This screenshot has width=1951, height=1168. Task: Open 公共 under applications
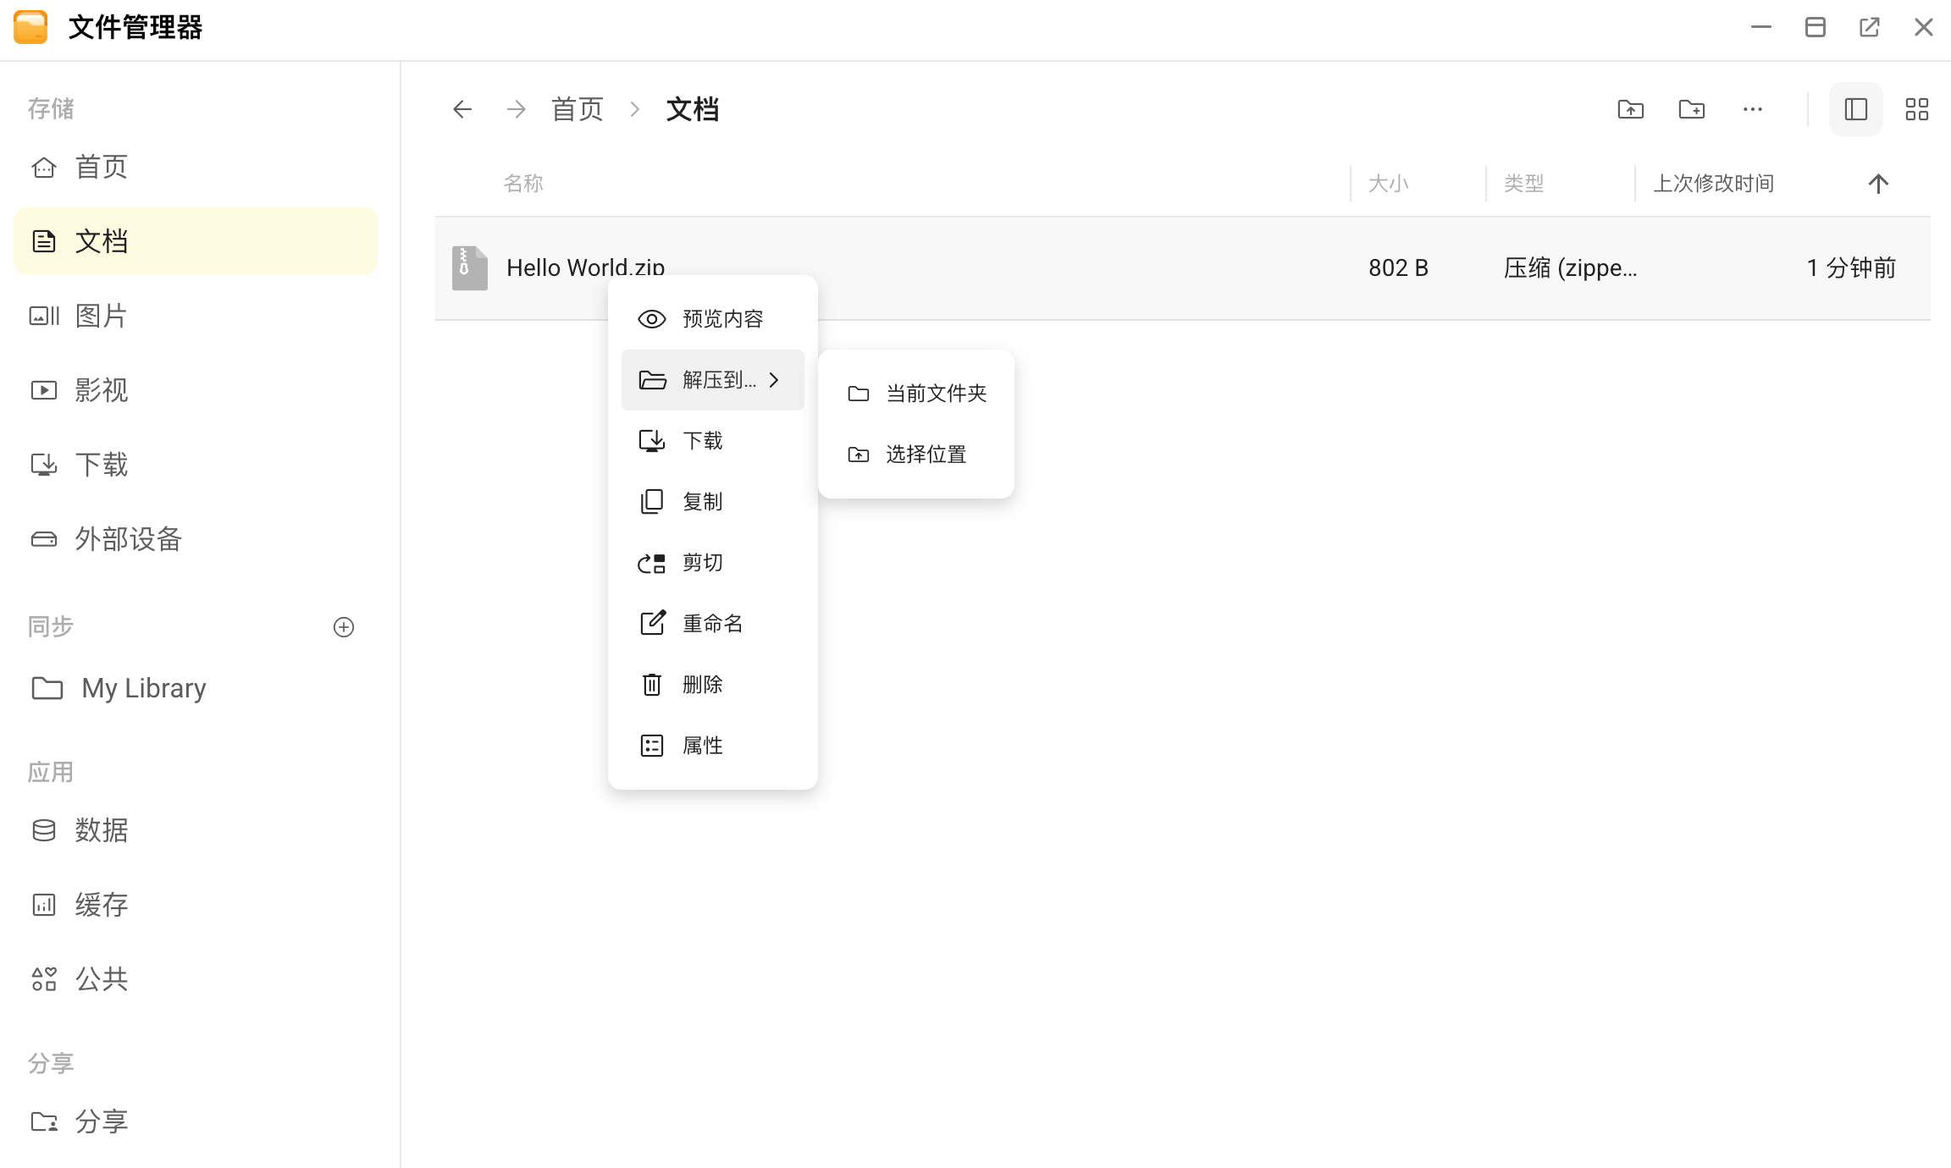click(196, 979)
